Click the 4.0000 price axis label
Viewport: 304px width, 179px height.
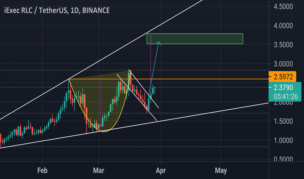coord(283,25)
